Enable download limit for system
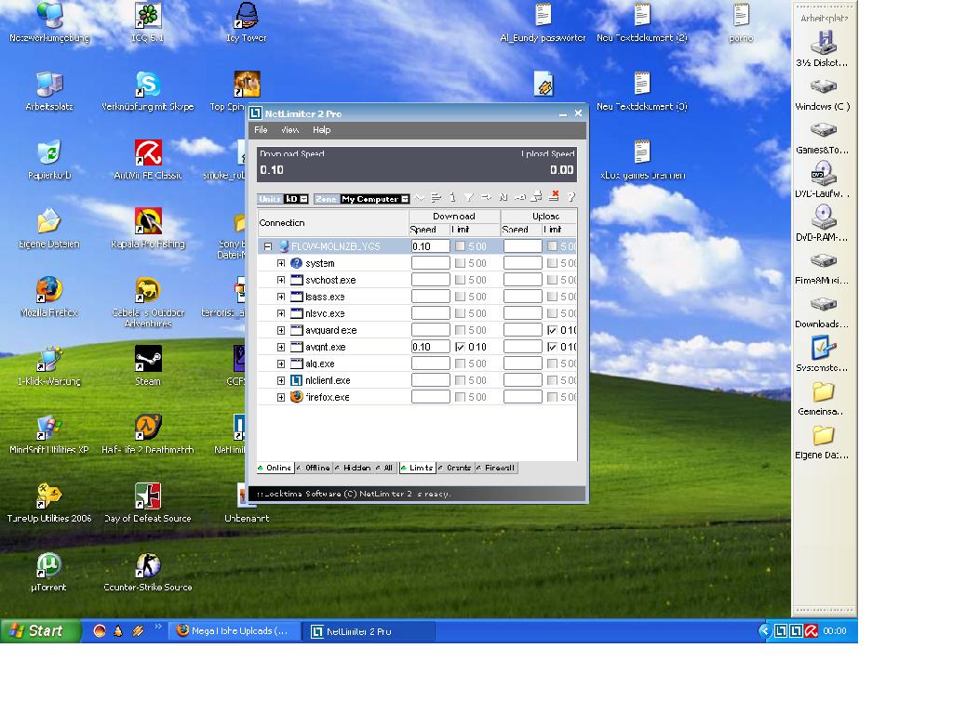953x714 pixels. pyautogui.click(x=460, y=263)
